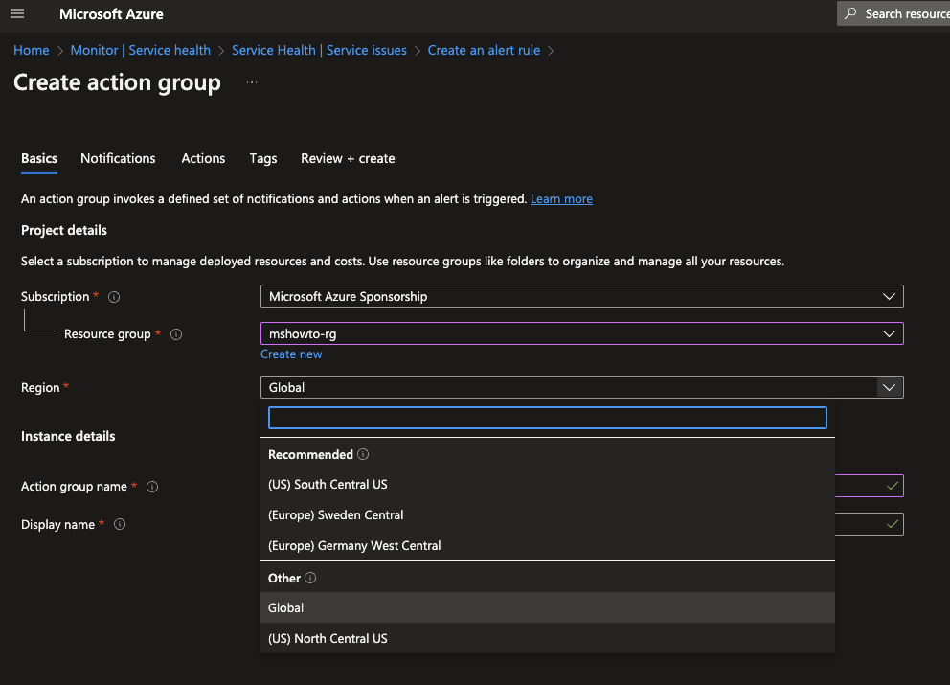Show info tooltip for Subscription

pyautogui.click(x=114, y=297)
